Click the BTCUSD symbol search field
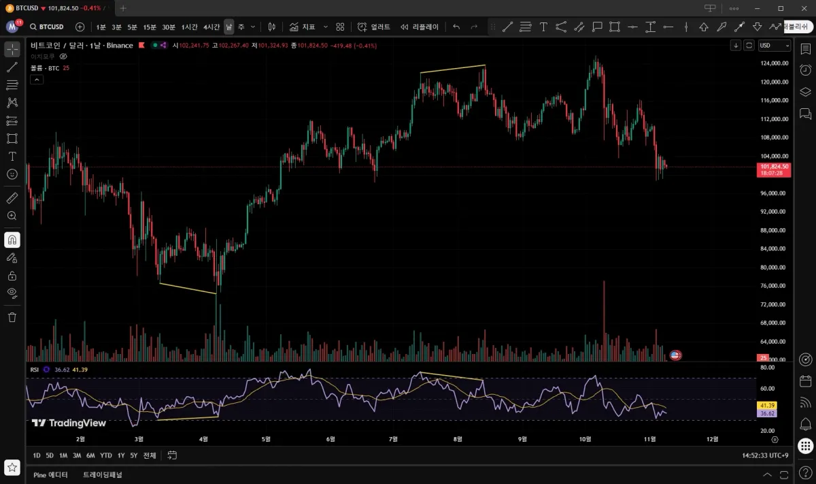 click(x=46, y=27)
